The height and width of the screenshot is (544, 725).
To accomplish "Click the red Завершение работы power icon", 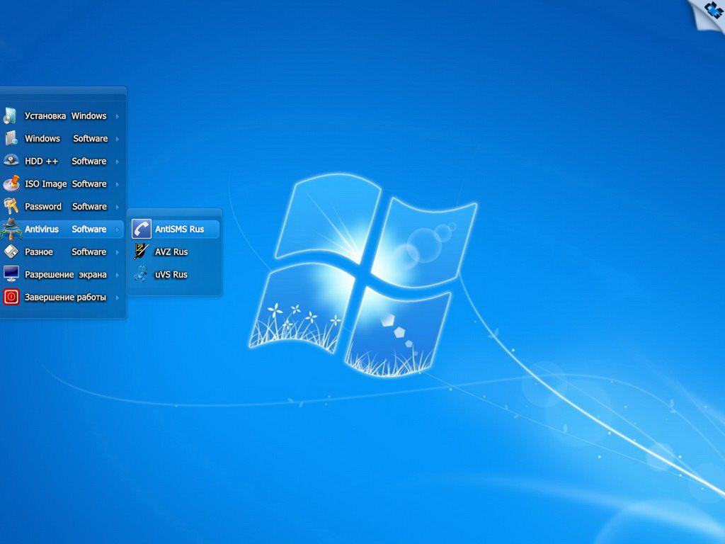I will point(11,297).
